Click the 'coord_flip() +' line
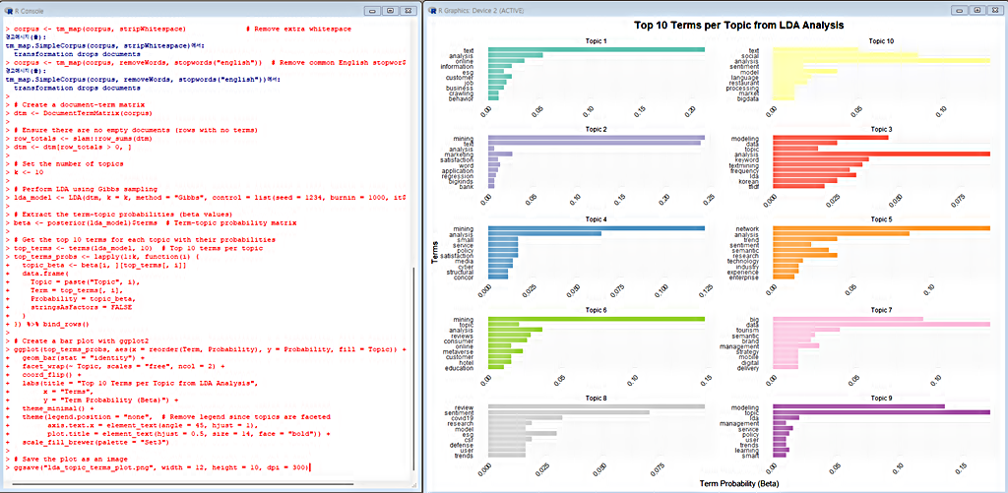Screen dimensions: 1008x493 pos(51,375)
